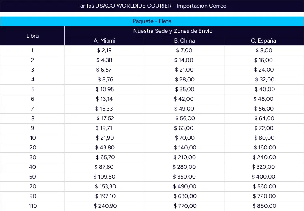This screenshot has height=211, width=304.
Task: Click the Tarifas USACO WORLDIDE COURIER title
Action: coord(152,6)
